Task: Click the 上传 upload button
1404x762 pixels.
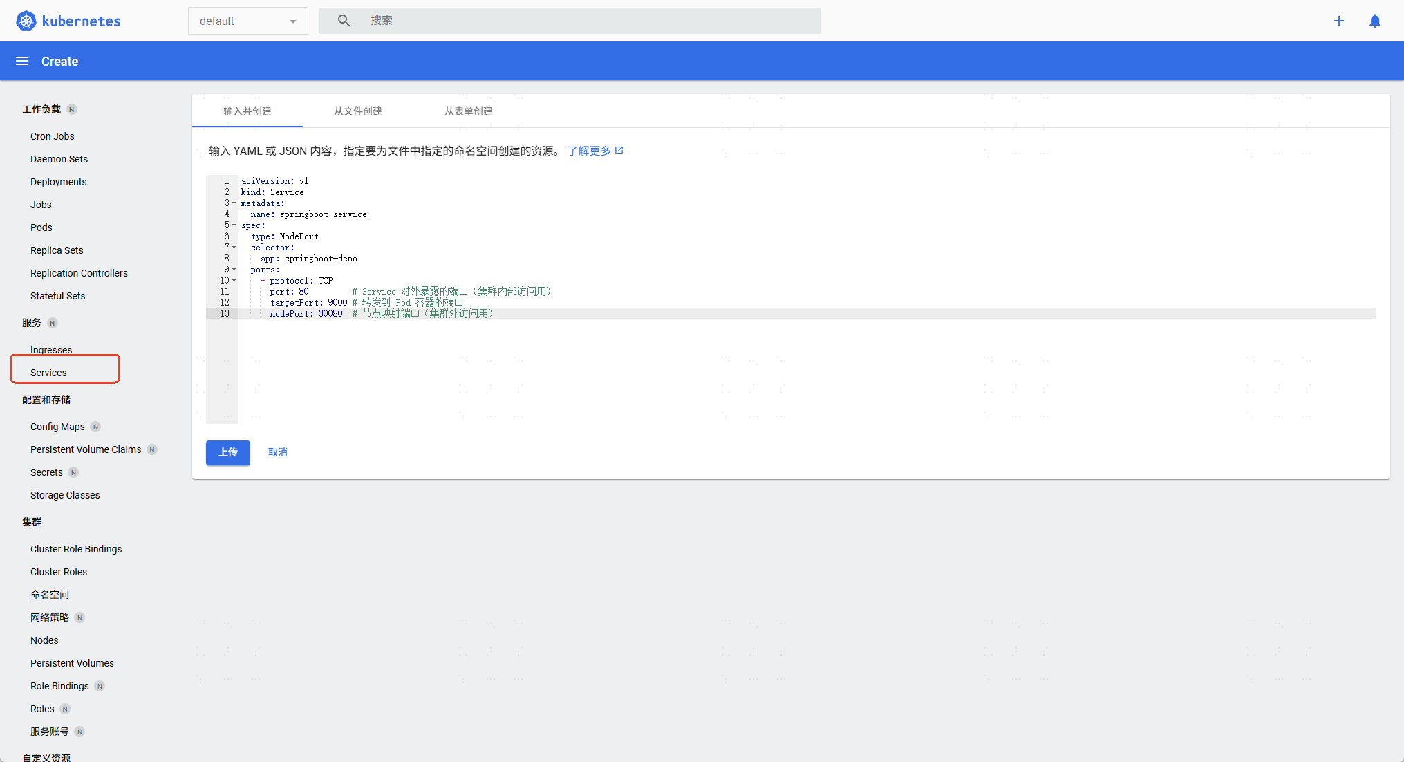Action: (x=227, y=452)
